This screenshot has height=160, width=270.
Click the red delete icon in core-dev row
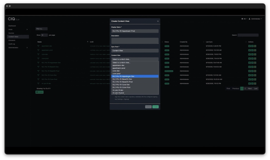[255, 54]
